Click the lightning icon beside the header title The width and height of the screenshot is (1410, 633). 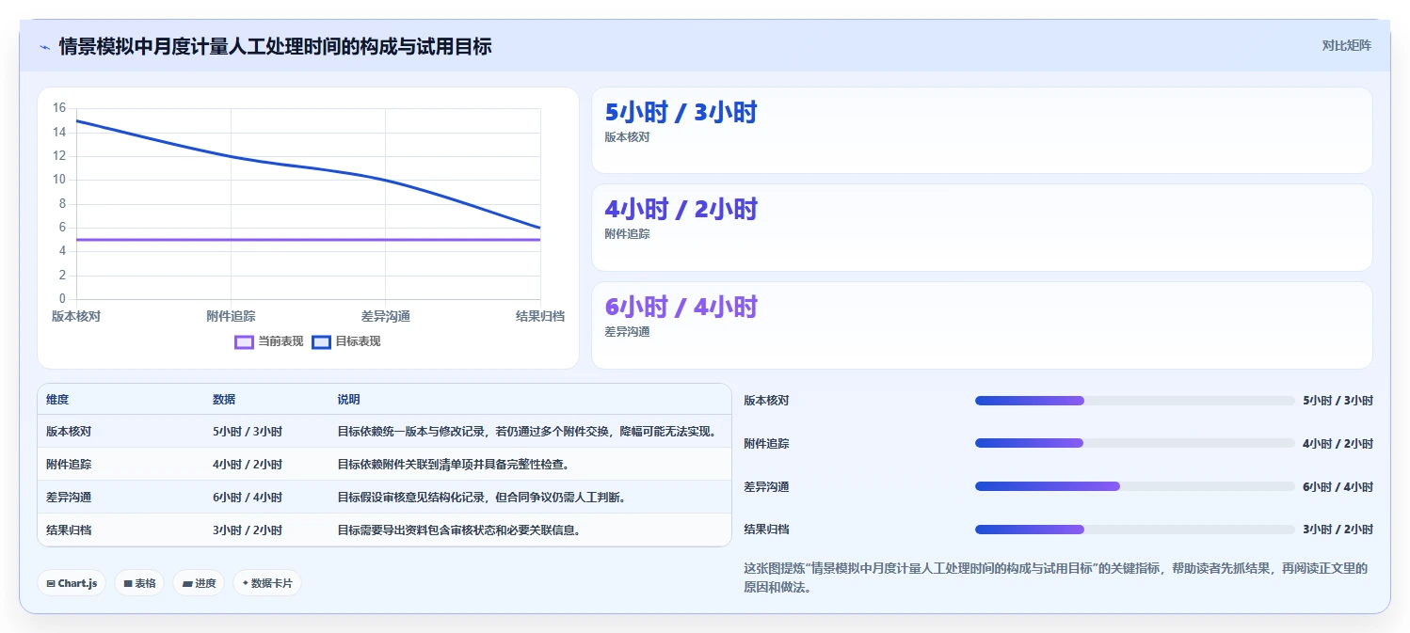pyautogui.click(x=44, y=47)
